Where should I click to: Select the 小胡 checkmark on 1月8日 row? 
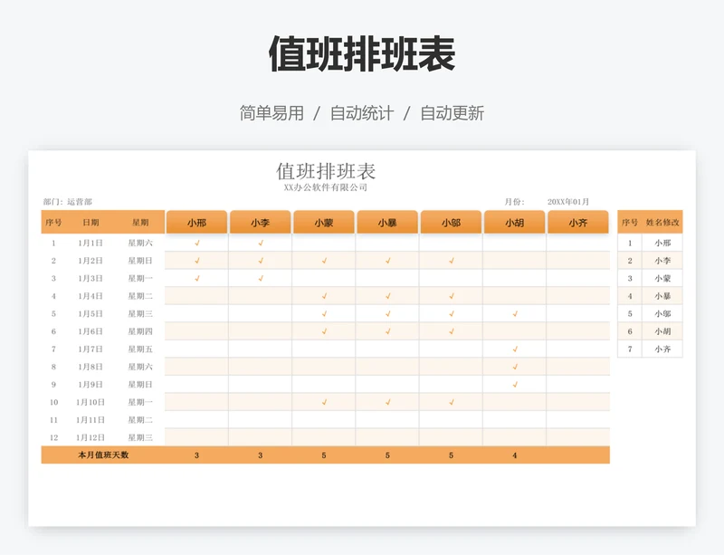point(515,367)
